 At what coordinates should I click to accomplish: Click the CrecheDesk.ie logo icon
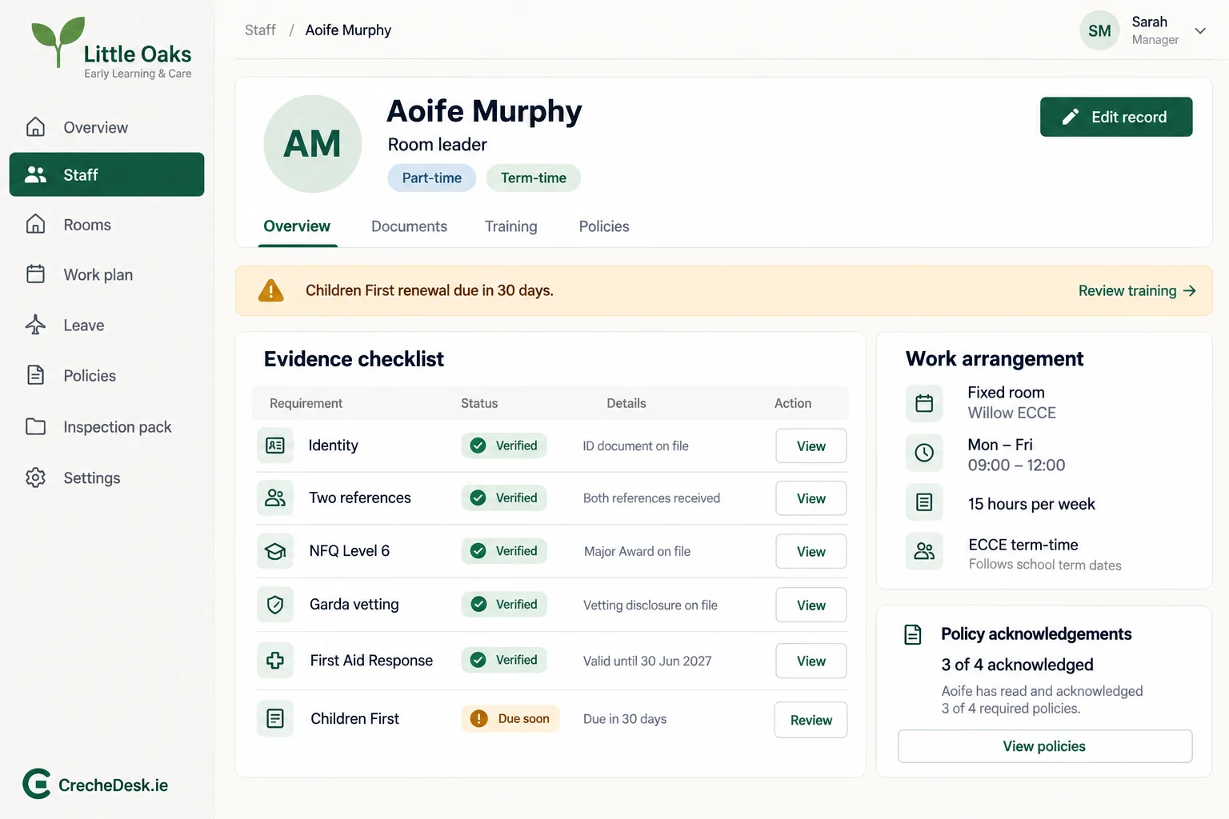[x=37, y=784]
